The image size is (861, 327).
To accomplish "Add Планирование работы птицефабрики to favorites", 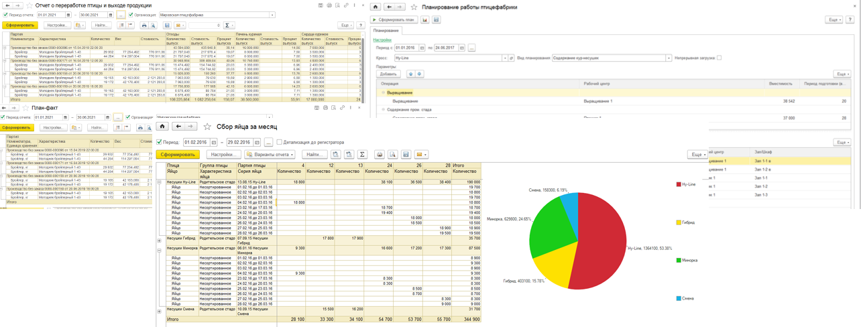I will 414,7.
